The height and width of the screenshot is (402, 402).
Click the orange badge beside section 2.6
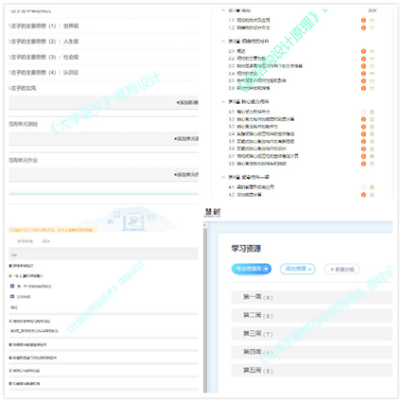pyautogui.click(x=363, y=88)
